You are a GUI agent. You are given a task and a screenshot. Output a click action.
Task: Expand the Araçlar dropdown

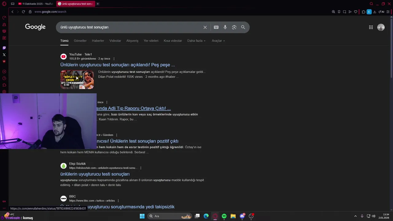[x=218, y=41]
